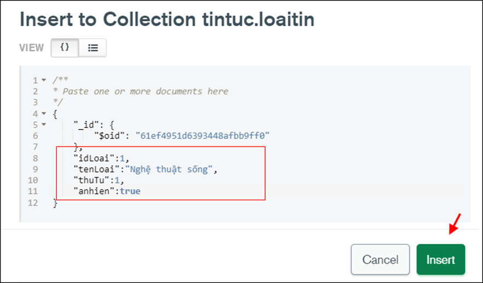The image size is (483, 283).
Task: Click the VIEW label
Action: (31, 48)
